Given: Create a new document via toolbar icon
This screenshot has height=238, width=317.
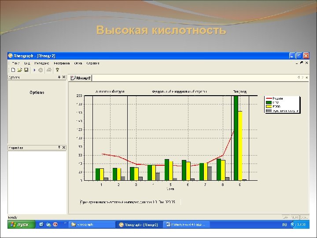Looking at the screenshot, I should [x=13, y=70].
